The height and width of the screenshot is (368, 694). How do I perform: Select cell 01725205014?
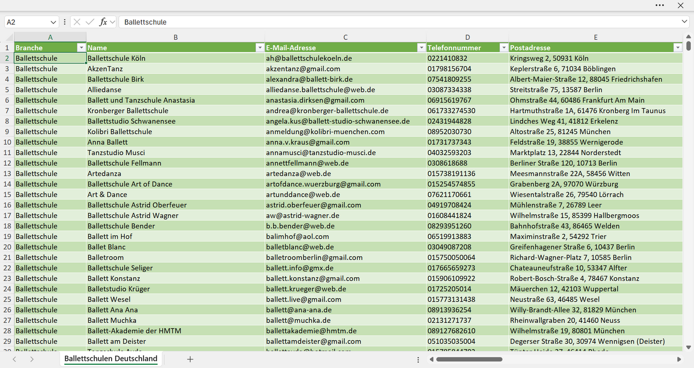467,289
